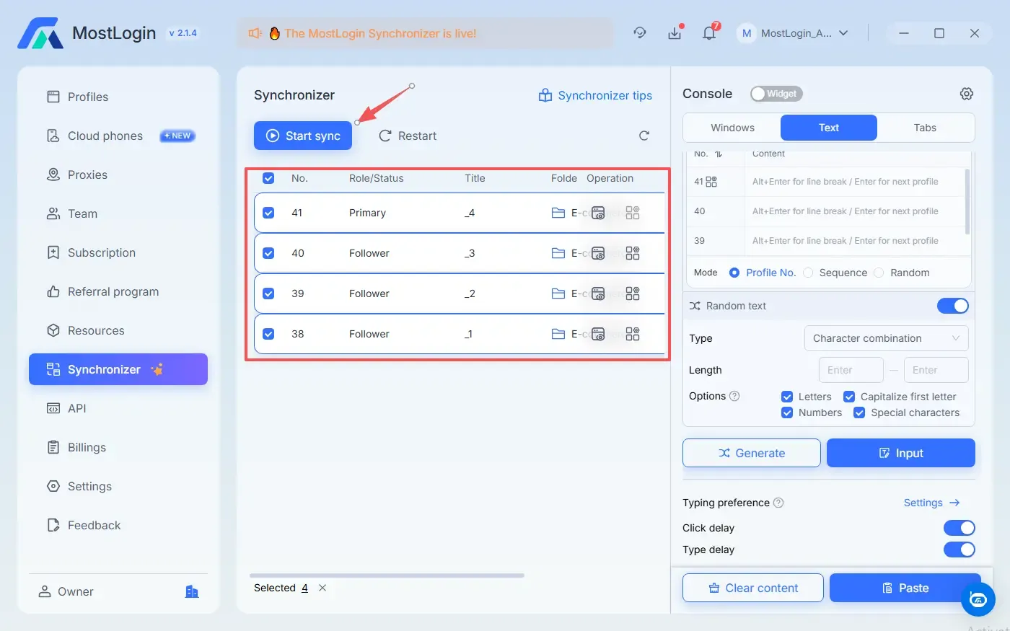Switch to the Windows console tab
The height and width of the screenshot is (631, 1010).
click(732, 128)
